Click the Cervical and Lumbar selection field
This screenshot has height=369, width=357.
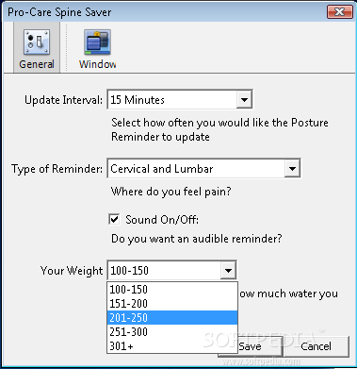point(196,169)
